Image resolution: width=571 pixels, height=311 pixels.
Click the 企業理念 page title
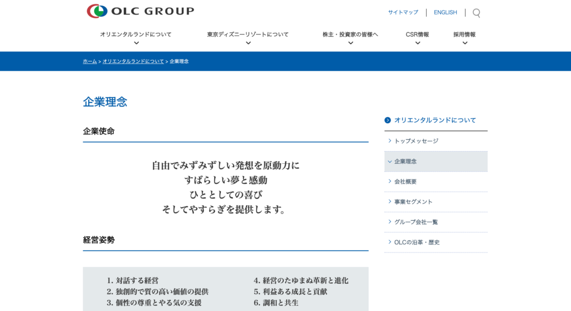(105, 102)
